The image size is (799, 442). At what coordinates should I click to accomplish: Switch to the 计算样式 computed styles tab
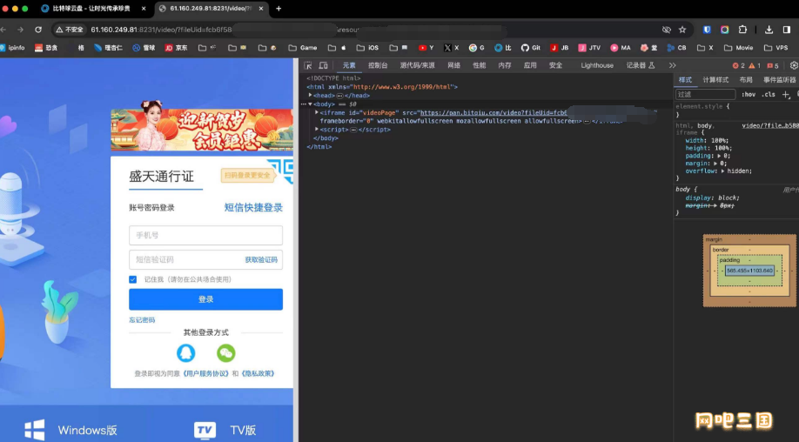click(715, 80)
